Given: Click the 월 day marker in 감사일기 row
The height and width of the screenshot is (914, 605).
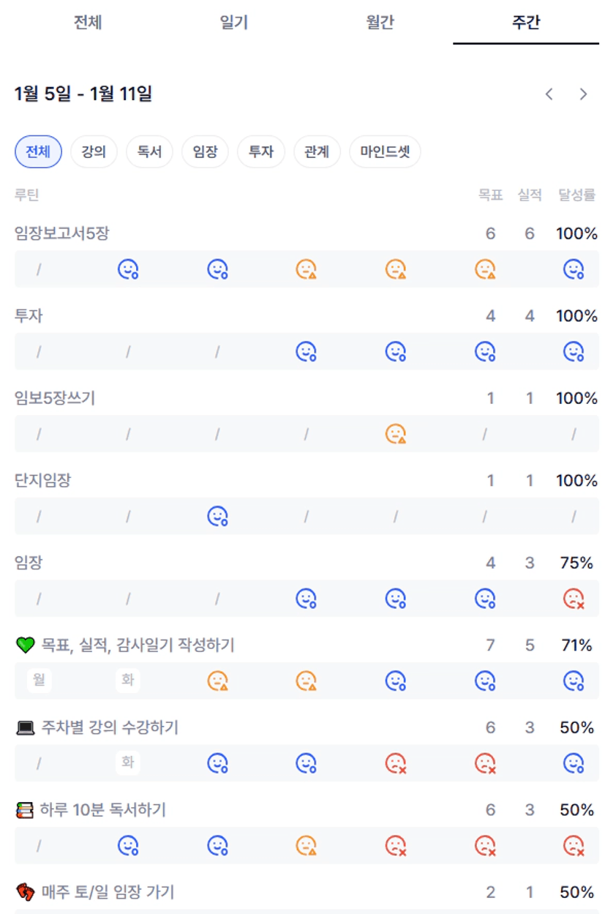Looking at the screenshot, I should 39,681.
